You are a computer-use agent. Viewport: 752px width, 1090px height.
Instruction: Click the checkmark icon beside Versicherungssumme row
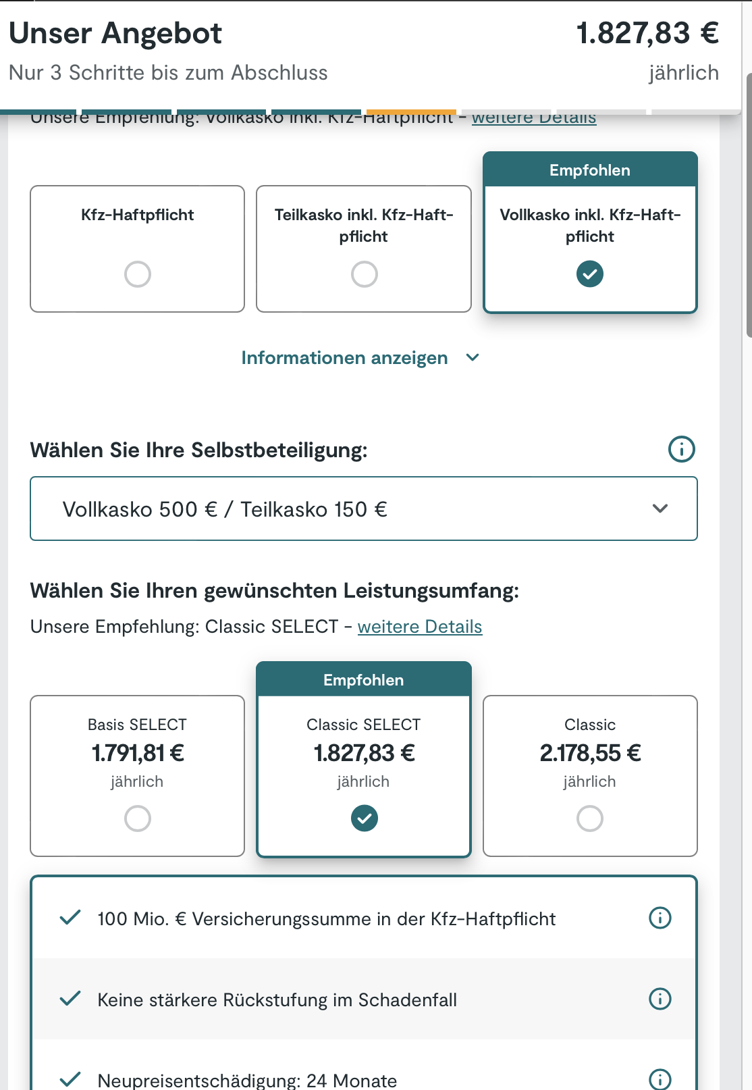pos(70,918)
